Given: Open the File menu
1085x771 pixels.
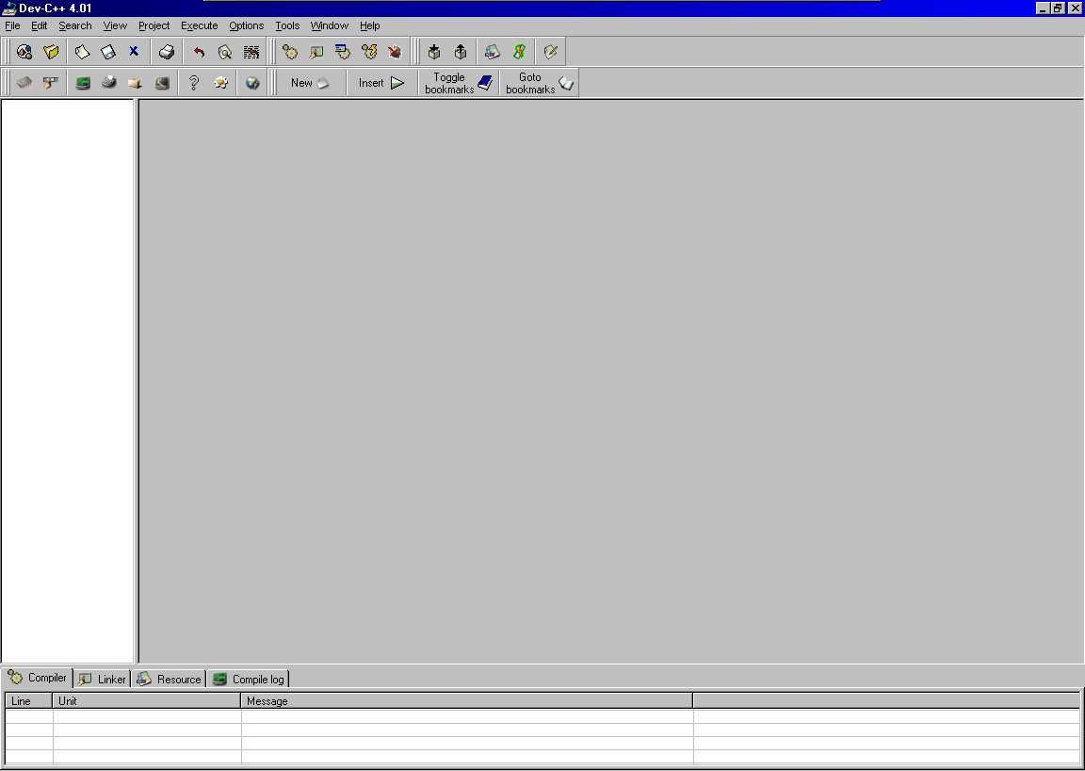Looking at the screenshot, I should tap(12, 25).
